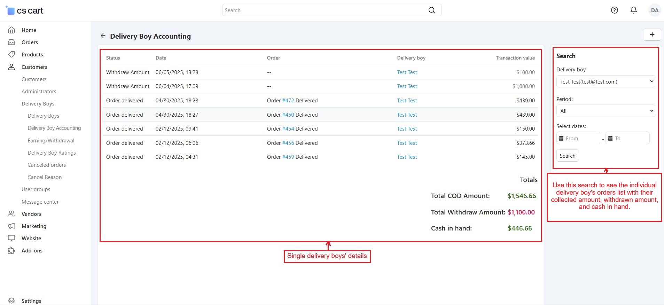Expand the Delivery Boys submenu
The height and width of the screenshot is (305, 664).
coord(38,104)
